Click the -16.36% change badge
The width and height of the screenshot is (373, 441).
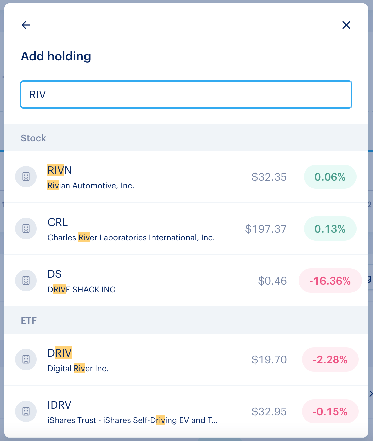[330, 281]
